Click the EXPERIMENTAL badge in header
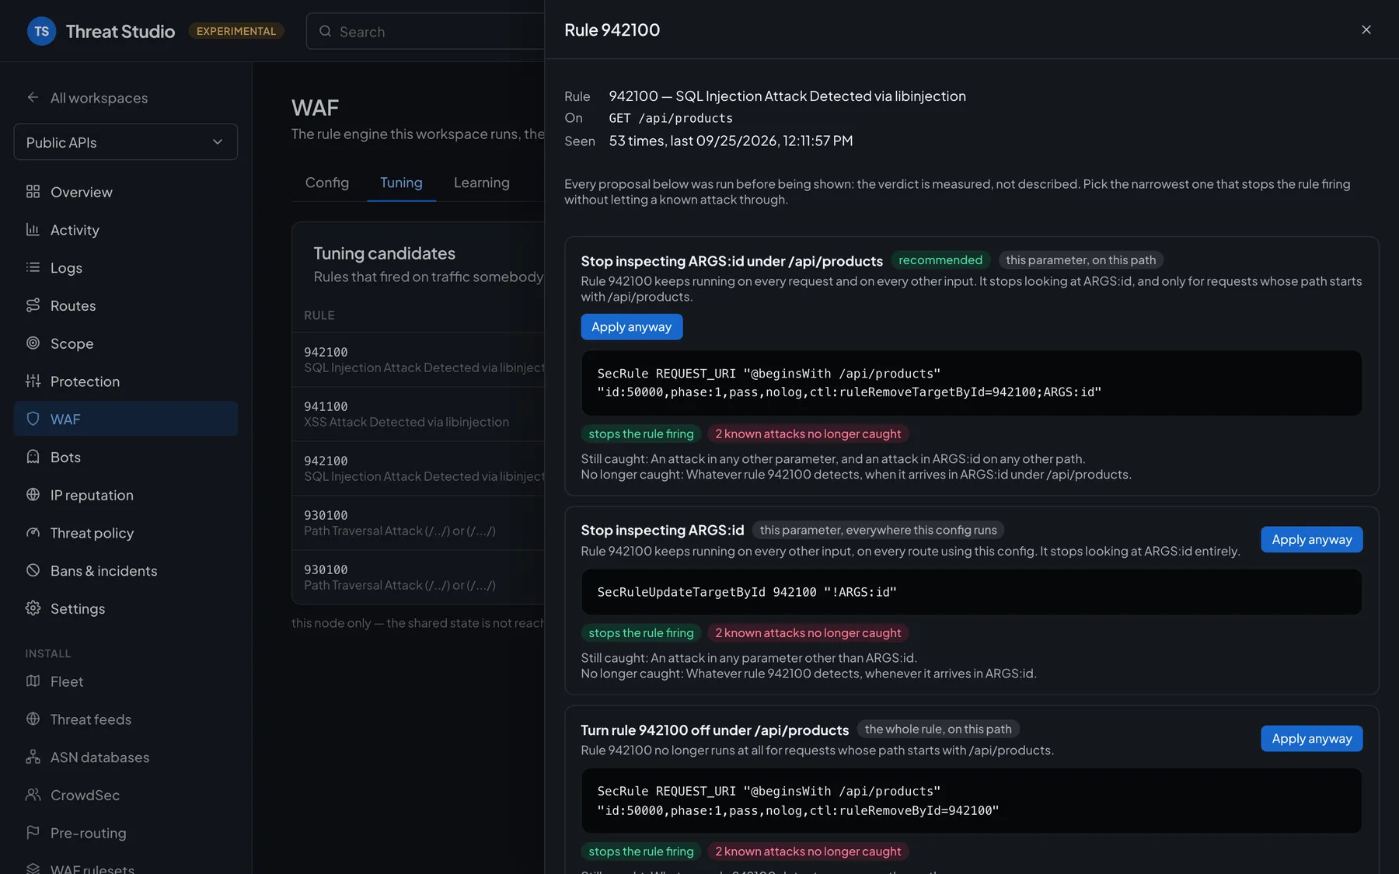Screen dimensions: 1399x874 [x=236, y=31]
